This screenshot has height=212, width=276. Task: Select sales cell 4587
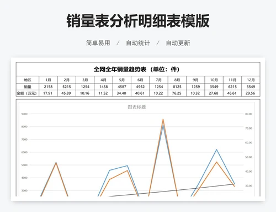122,87
